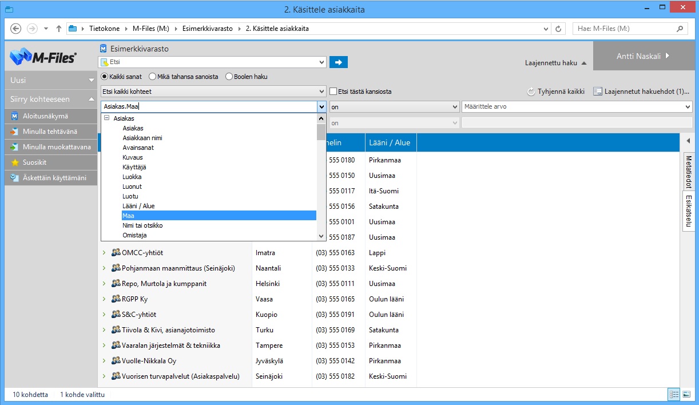The height and width of the screenshot is (405, 699).
Task: Expand the OMCC-yhtiöt row
Action: click(x=104, y=252)
